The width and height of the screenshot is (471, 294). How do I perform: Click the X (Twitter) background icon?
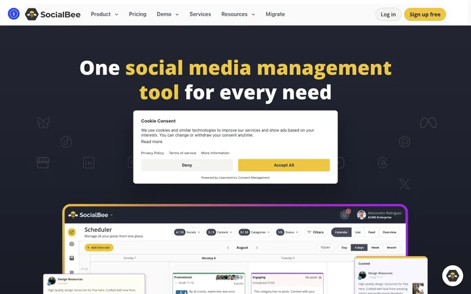click(x=404, y=184)
